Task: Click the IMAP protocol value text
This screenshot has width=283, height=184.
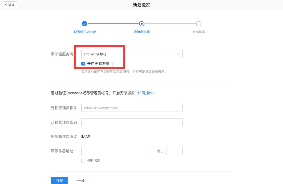Action: point(86,137)
